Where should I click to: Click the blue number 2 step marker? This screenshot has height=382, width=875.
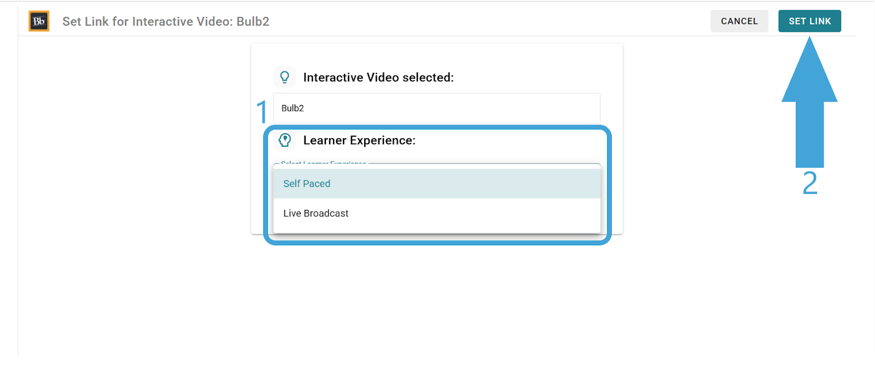[810, 183]
